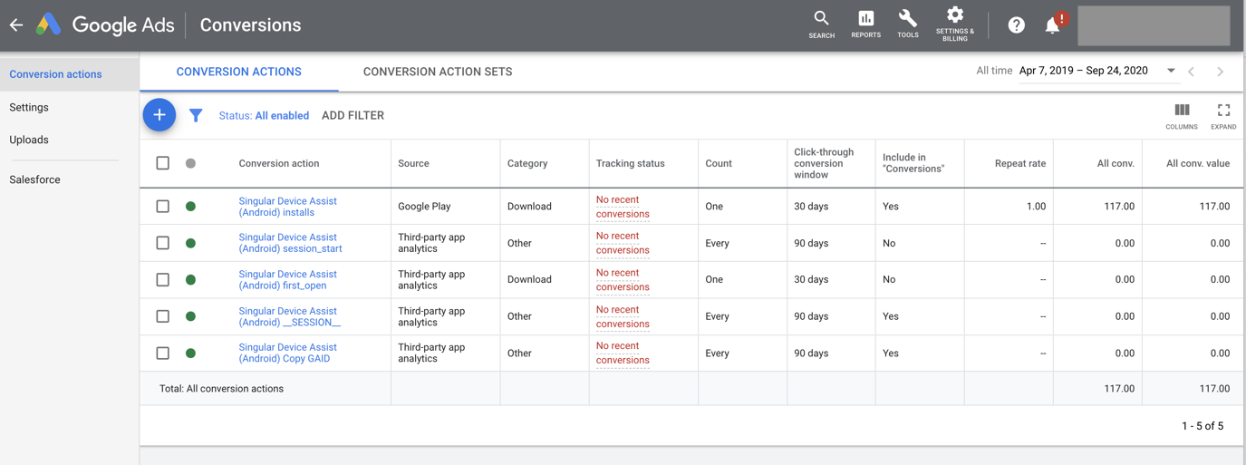Sort by Category column header
Screen dimensions: 1246x465
coord(527,164)
